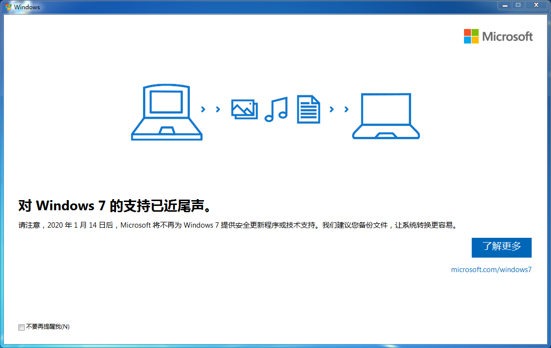This screenshot has height=348, width=551.
Task: Click chevron just left of new laptop
Action: [347, 109]
